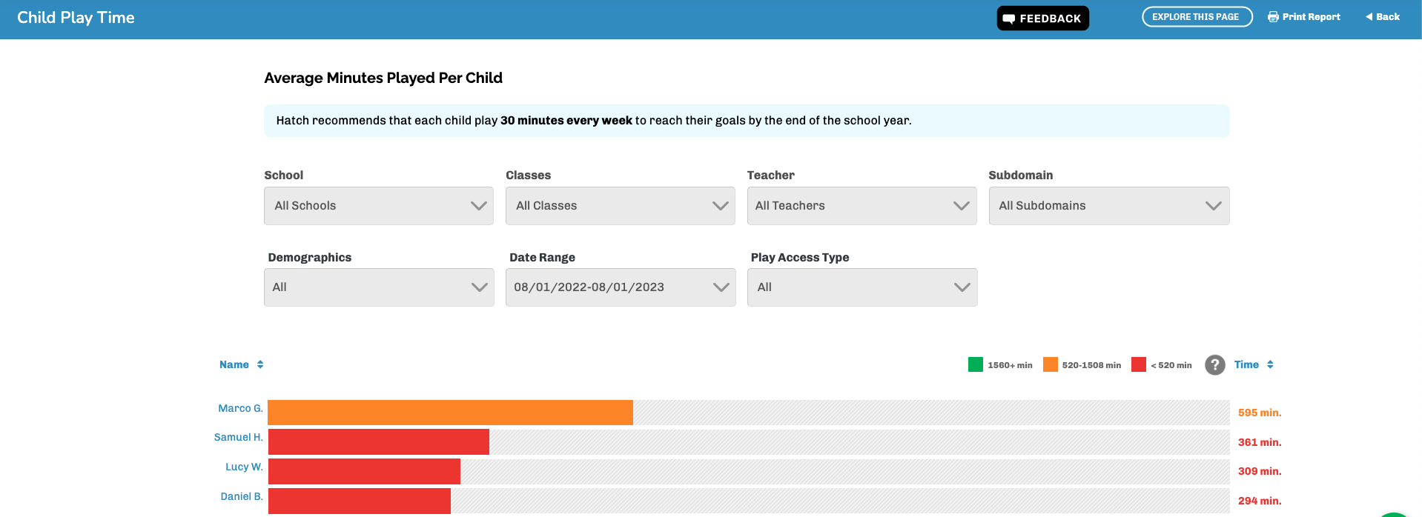This screenshot has height=517, width=1422.
Task: Click the red <520 min legend swatch
Action: point(1139,364)
